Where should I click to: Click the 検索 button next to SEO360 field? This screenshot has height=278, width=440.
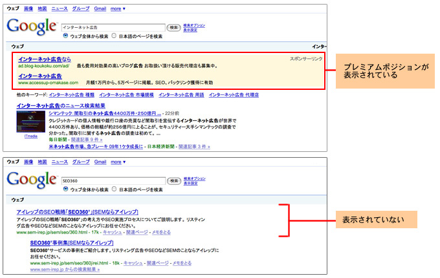(173, 181)
